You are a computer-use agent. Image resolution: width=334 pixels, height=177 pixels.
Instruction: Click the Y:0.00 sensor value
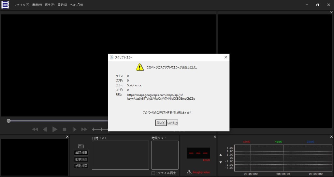pos(278,142)
